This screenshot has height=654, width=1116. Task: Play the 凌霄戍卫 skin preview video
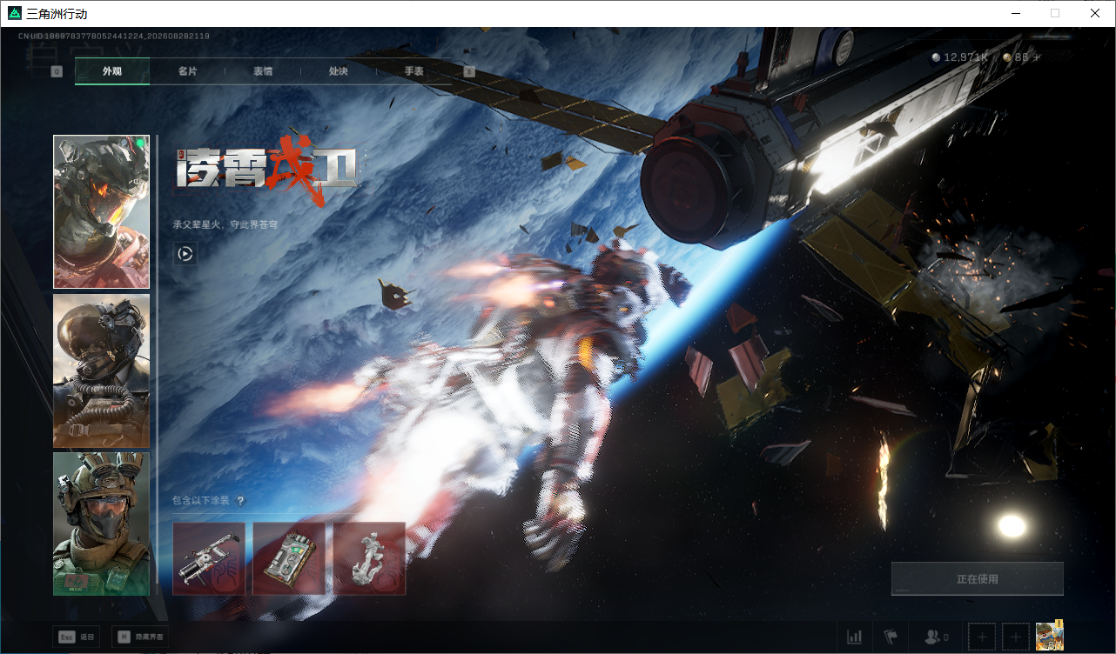(185, 254)
